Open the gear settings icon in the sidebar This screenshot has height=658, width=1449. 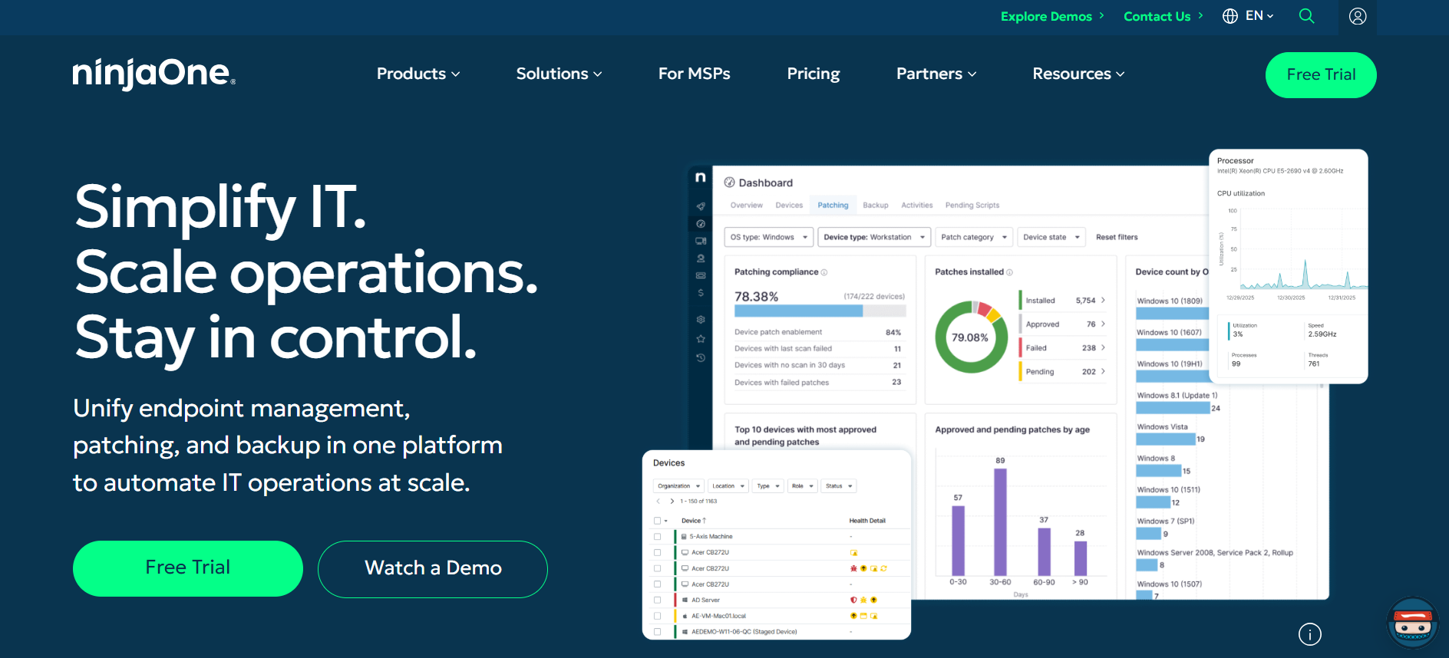pos(701,320)
